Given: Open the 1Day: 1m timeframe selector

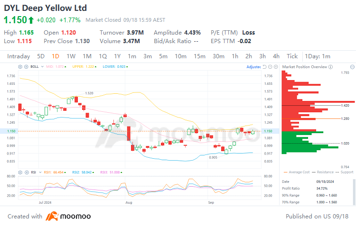Looking at the screenshot, I should tap(318, 56).
